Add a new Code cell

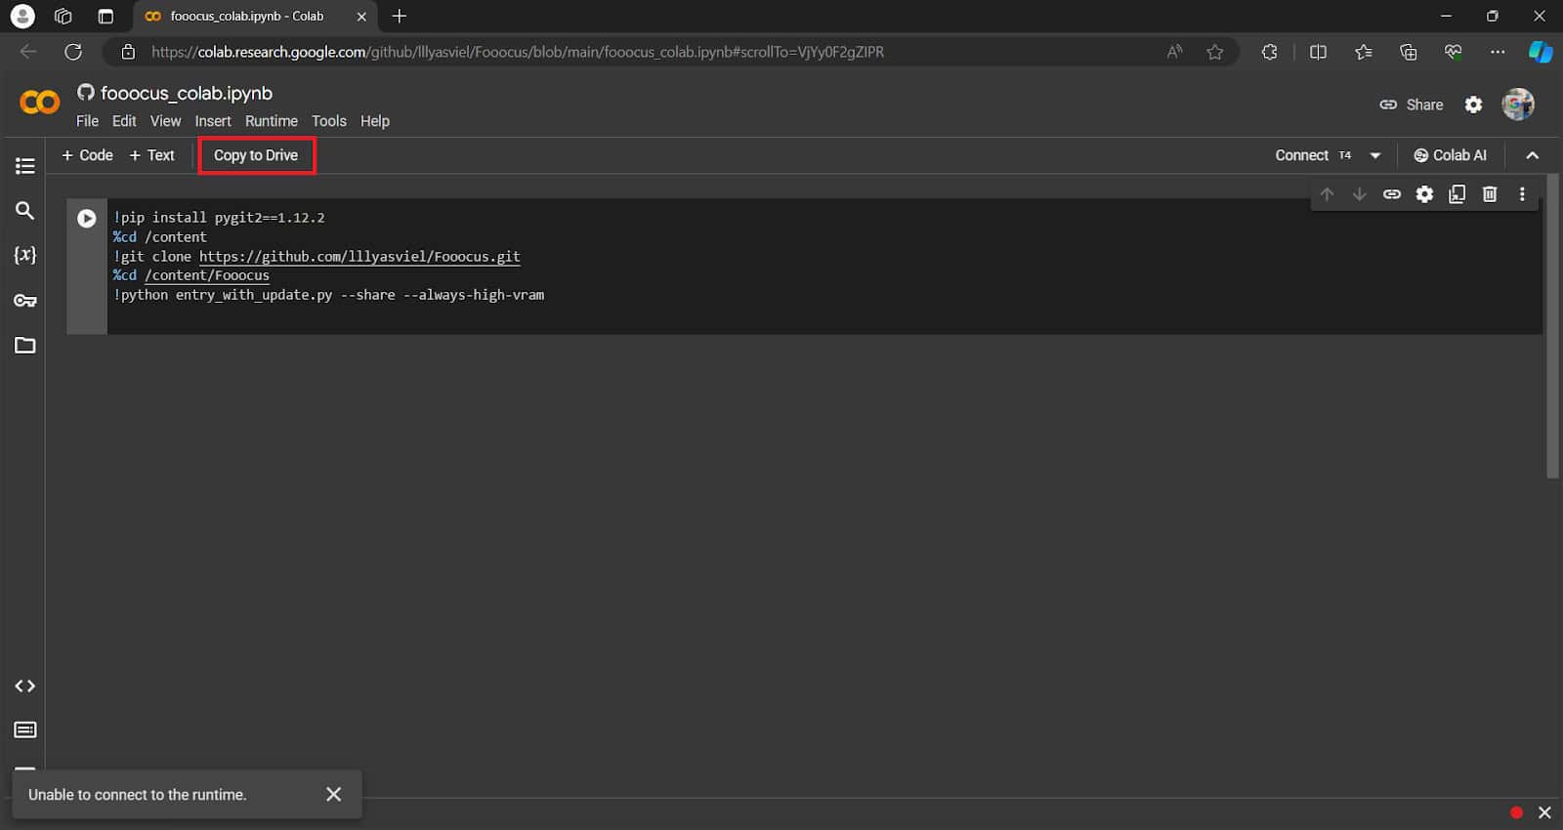tap(87, 155)
